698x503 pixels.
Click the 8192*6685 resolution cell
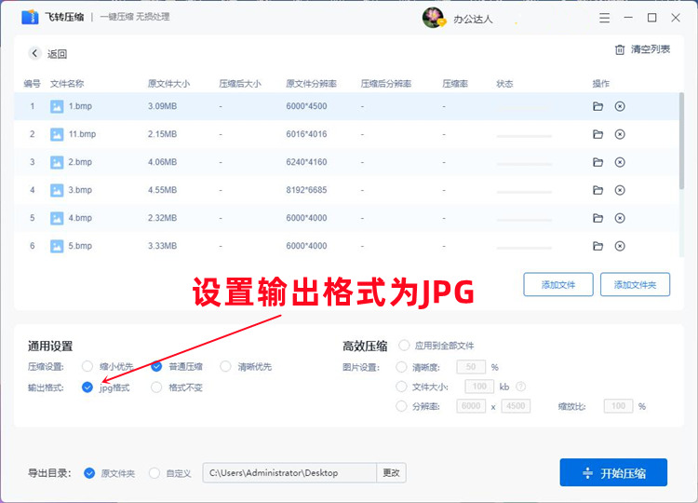(306, 190)
